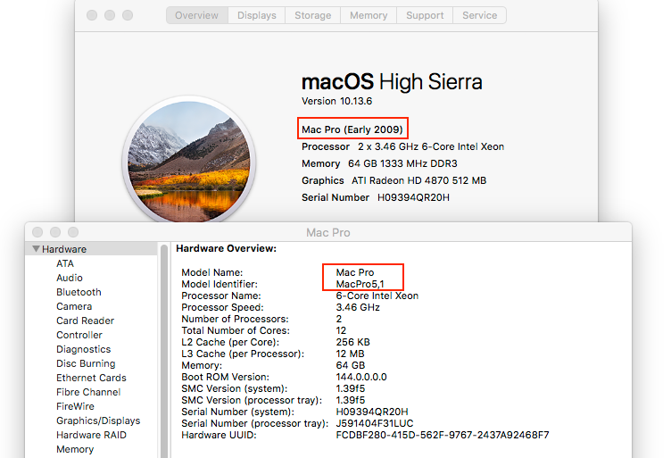Viewport: 671px width, 458px height.
Task: Switch to the Memory tab
Action: click(369, 15)
